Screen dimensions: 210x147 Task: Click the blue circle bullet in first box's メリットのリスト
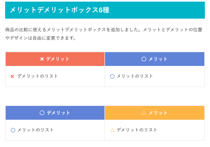click(112, 76)
